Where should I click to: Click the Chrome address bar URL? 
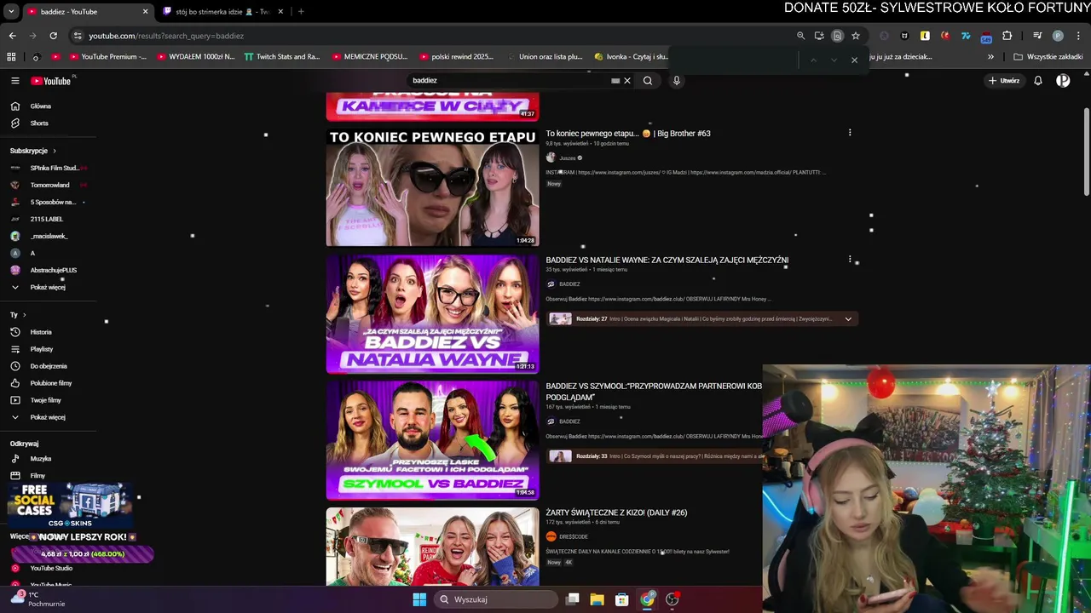[x=166, y=36]
